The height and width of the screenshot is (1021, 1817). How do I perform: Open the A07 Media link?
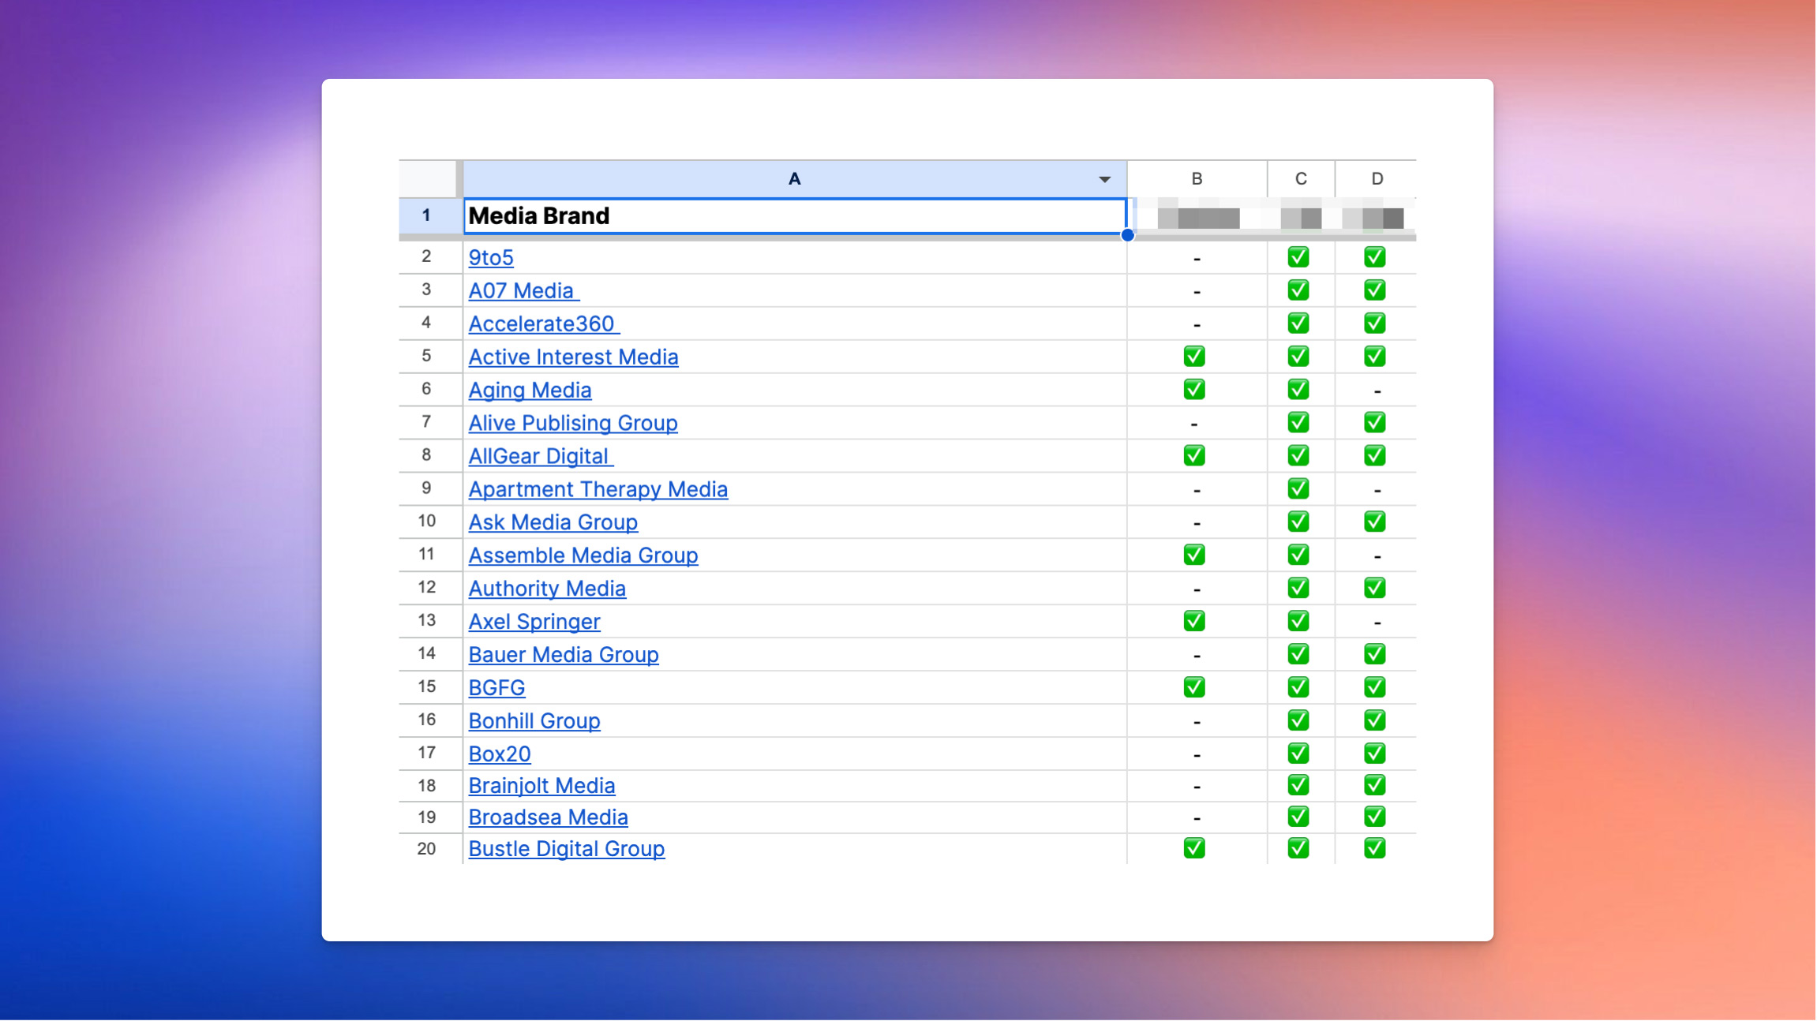523,291
